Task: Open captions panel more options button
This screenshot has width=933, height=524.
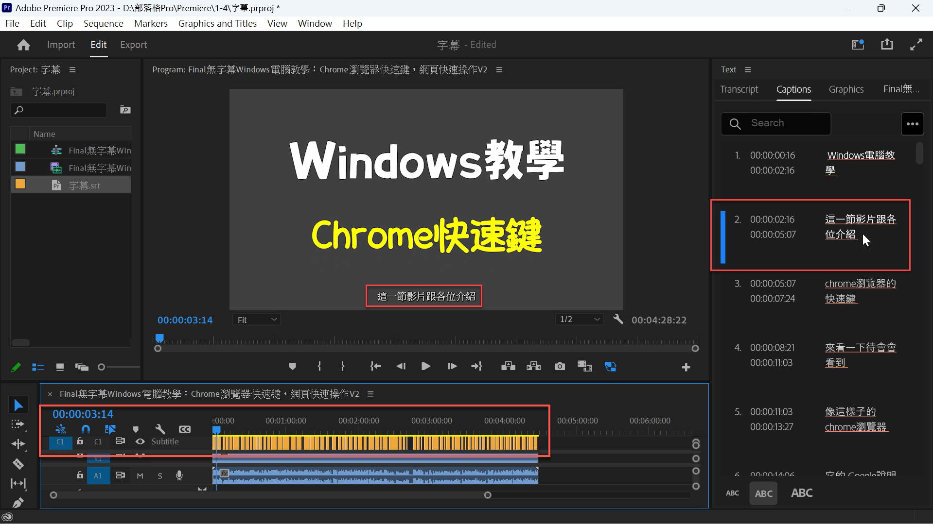Action: [912, 124]
